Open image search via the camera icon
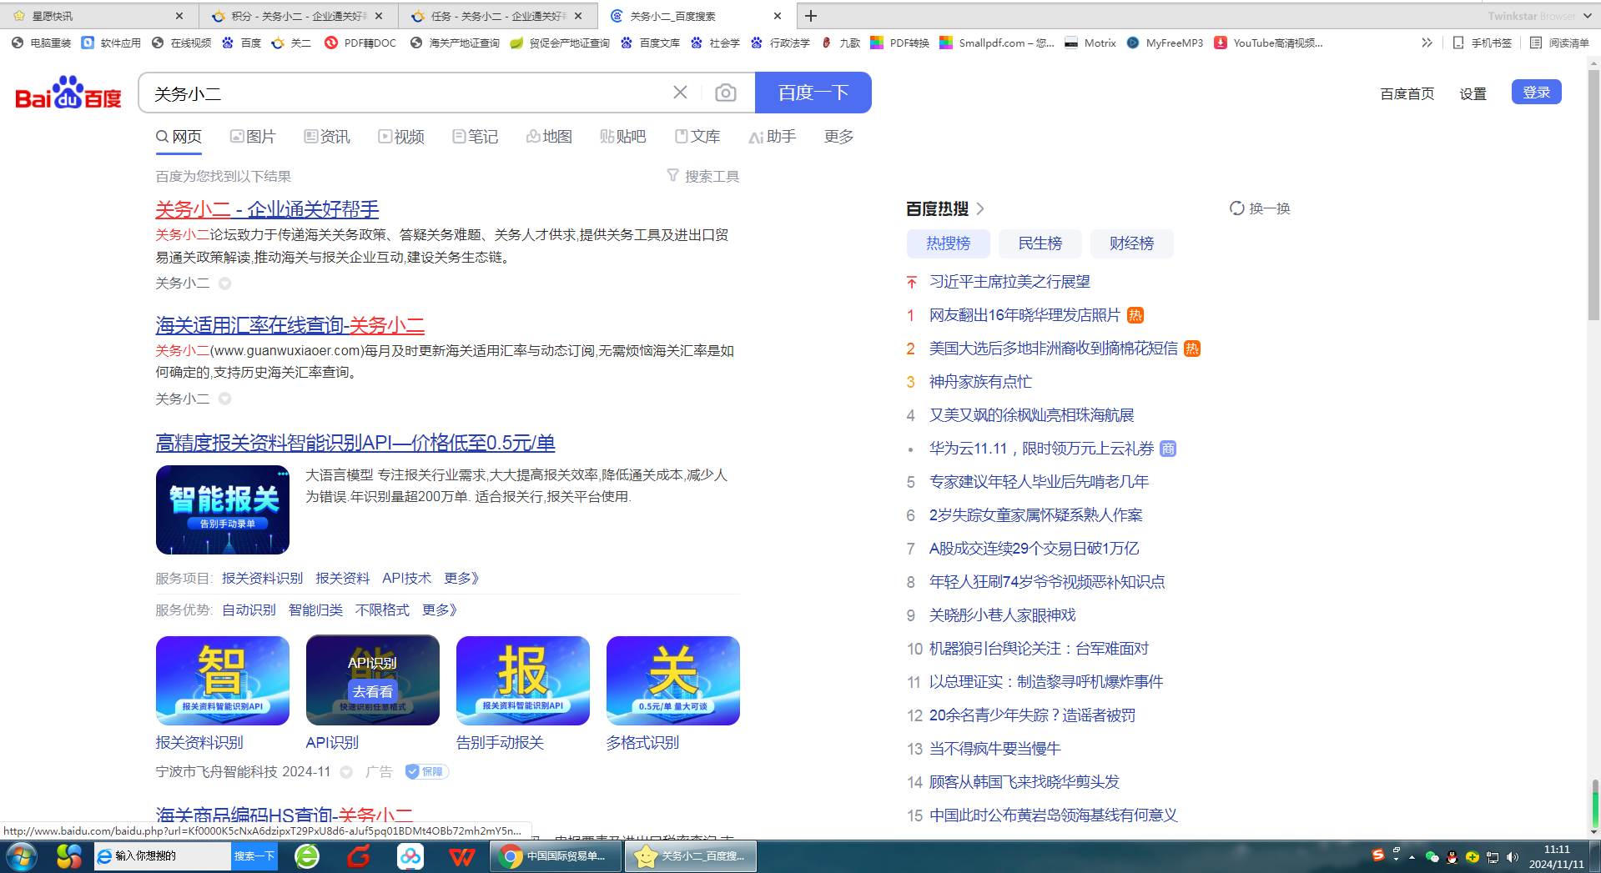Image resolution: width=1601 pixels, height=873 pixels. tap(726, 93)
